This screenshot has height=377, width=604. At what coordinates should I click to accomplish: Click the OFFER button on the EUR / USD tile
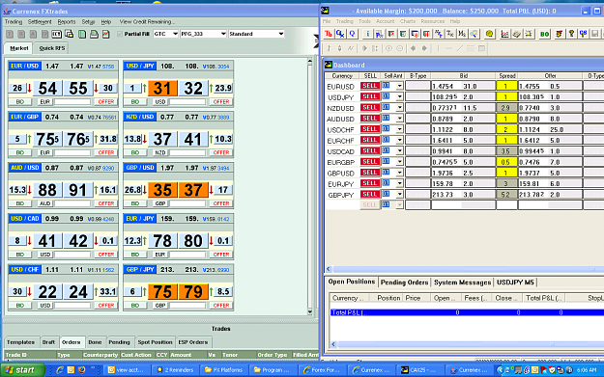106,101
